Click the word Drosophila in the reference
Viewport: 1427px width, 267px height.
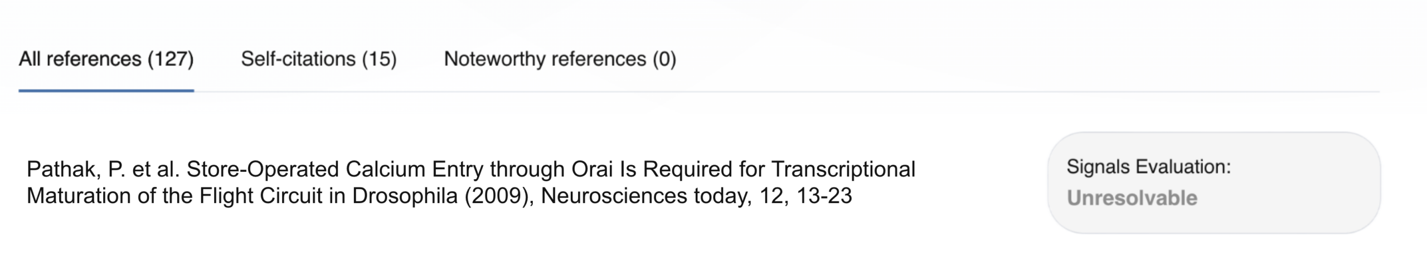[x=405, y=196]
